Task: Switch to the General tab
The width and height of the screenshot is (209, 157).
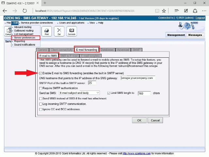Action: (x=42, y=50)
